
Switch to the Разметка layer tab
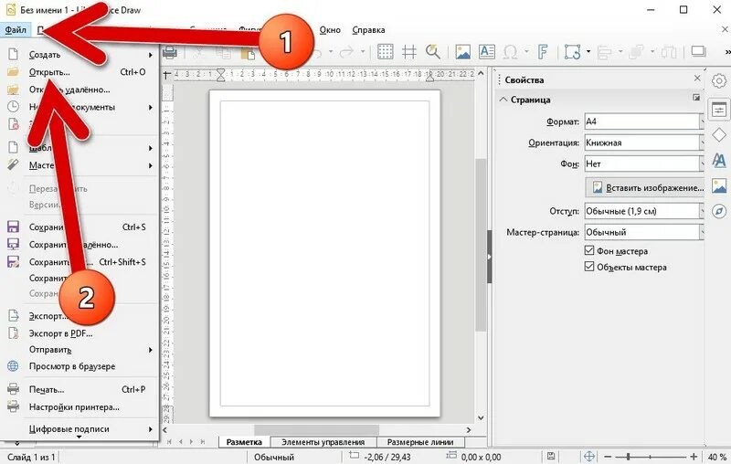[x=244, y=442]
